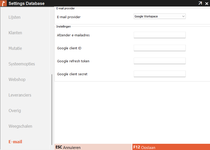
Task: Select Systeemopties in the sidebar
Action: 22,64
